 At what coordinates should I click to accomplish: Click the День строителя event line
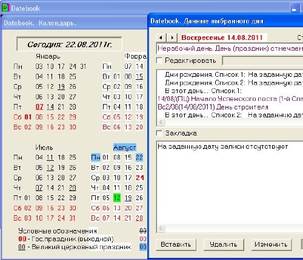tap(213, 107)
